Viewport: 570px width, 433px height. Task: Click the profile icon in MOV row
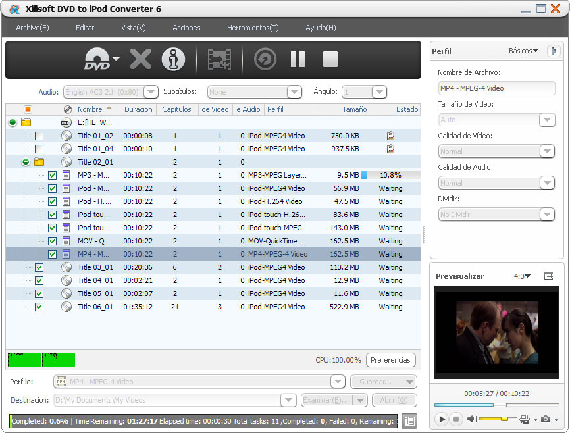(66, 241)
